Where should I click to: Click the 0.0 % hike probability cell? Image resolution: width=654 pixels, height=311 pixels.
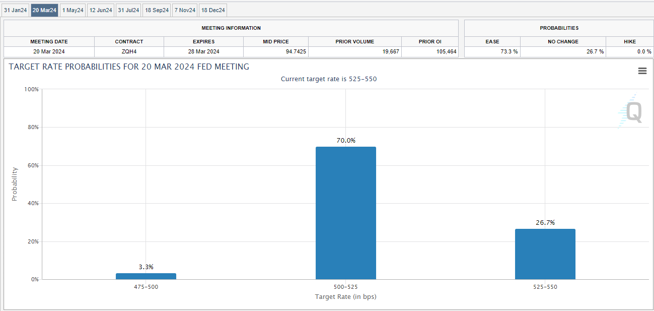[629, 51]
